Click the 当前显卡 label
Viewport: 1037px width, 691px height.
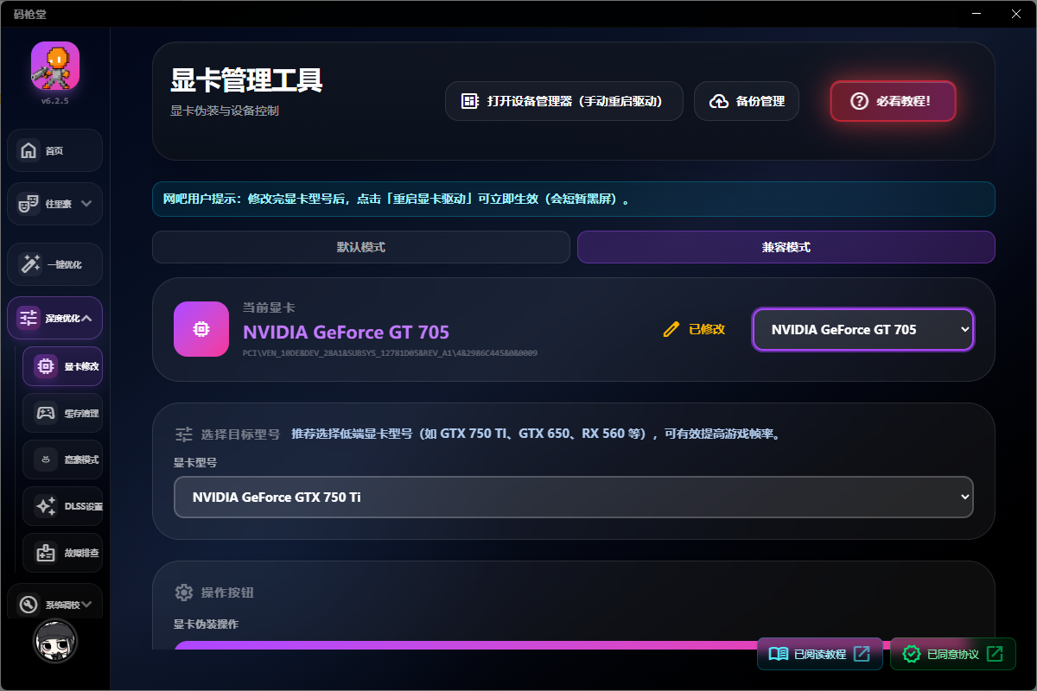click(x=269, y=307)
